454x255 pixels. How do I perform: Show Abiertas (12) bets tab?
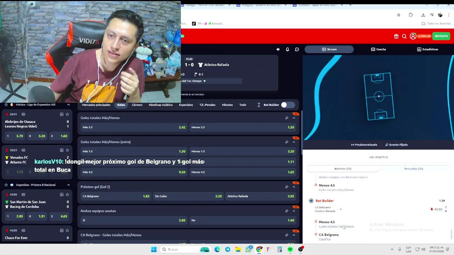343,169
